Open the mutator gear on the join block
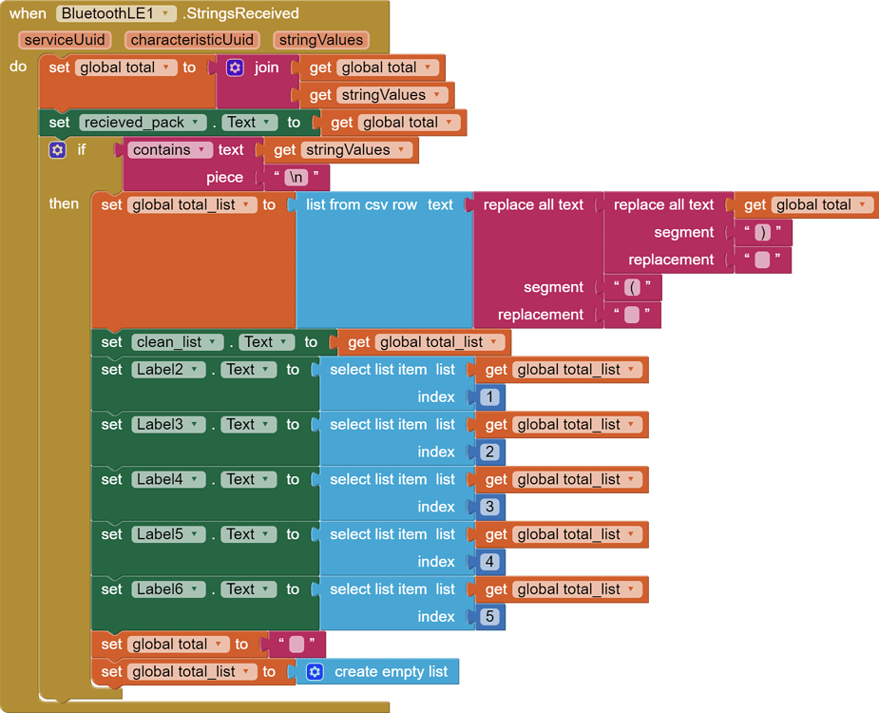Screen dimensions: 879x713 235,67
